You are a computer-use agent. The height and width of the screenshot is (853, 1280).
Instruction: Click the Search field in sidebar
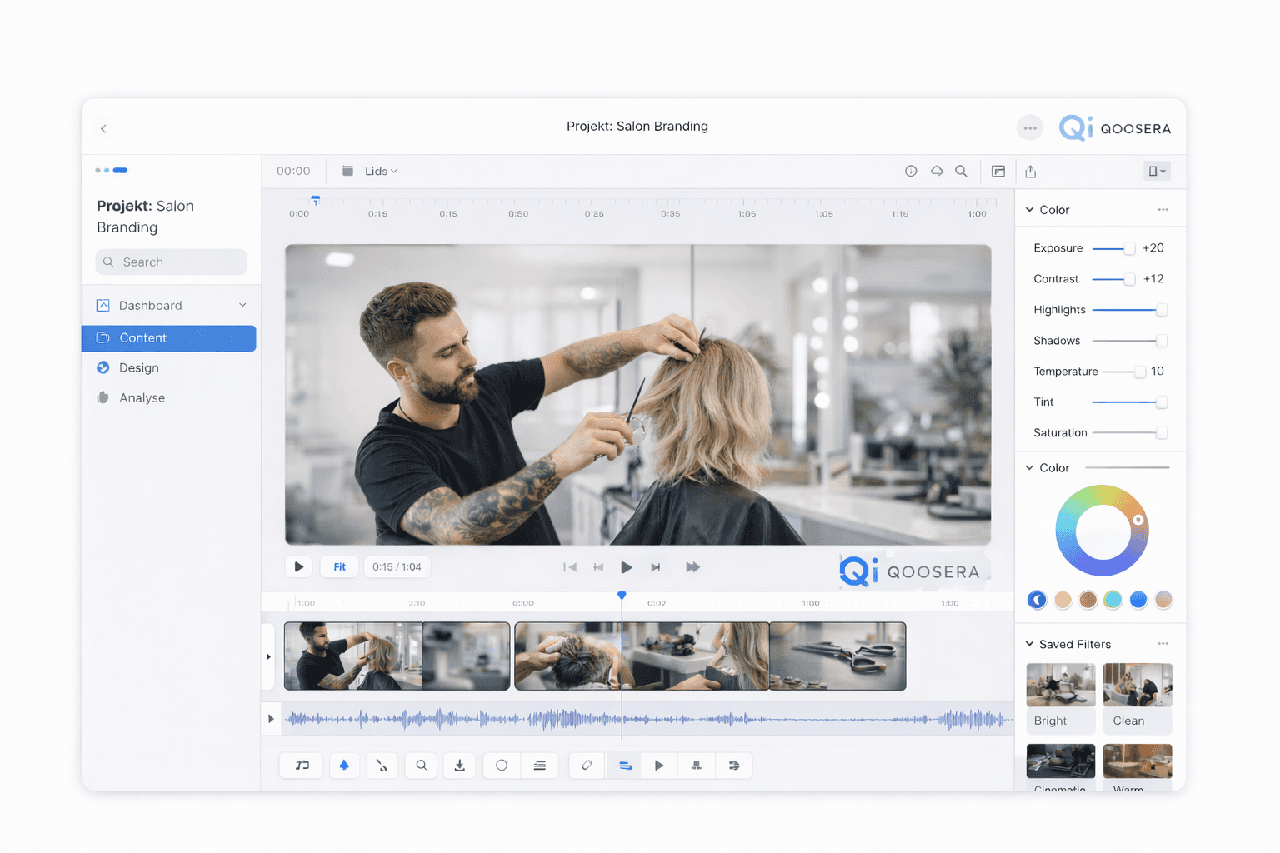pyautogui.click(x=171, y=262)
